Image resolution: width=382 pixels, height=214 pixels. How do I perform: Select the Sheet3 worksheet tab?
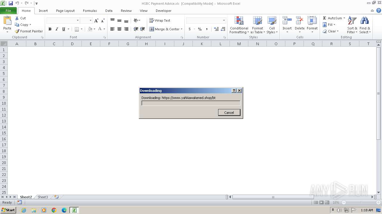coord(43,197)
